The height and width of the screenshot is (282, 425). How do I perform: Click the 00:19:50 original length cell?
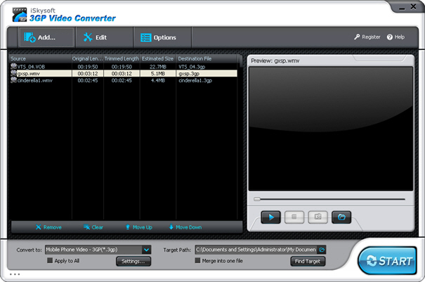click(88, 67)
